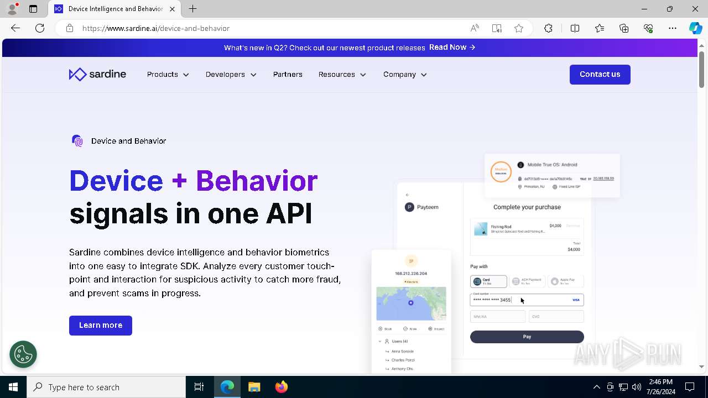This screenshot has height=398, width=708.
Task: Click the map thumbnail in IP card
Action: [x=411, y=303]
